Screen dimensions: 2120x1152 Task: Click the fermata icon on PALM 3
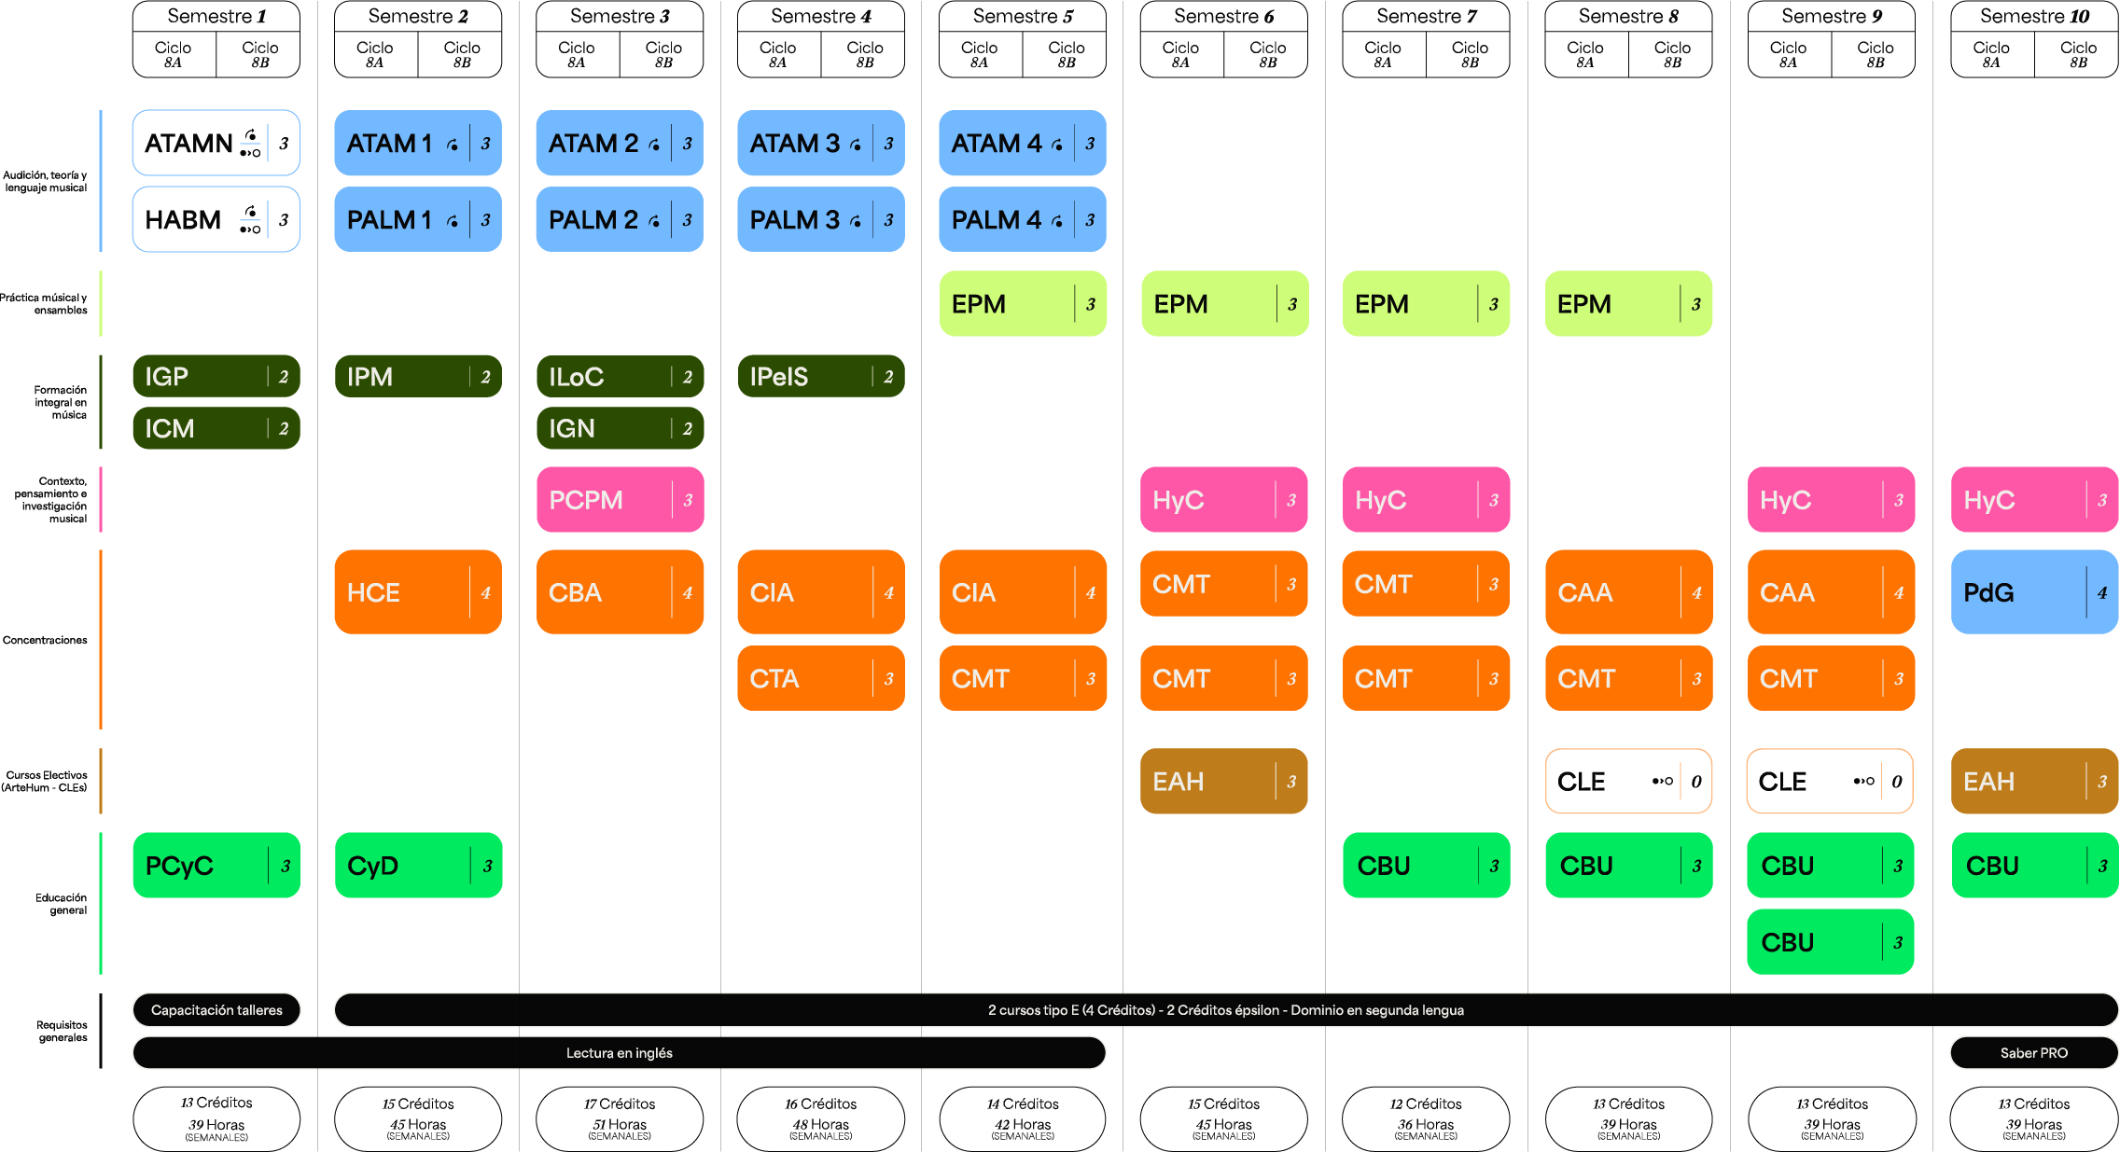pos(856,221)
